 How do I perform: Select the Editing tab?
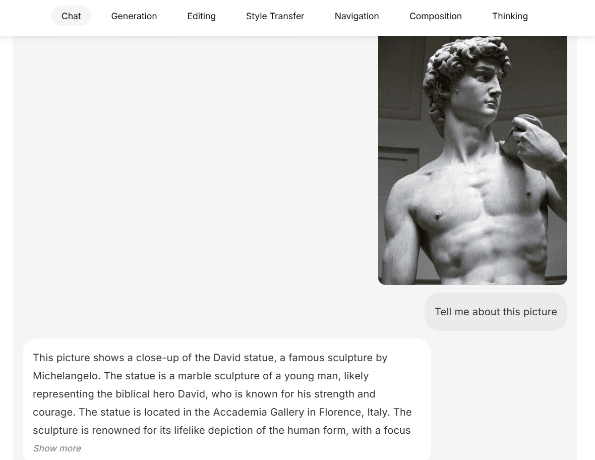click(x=201, y=16)
